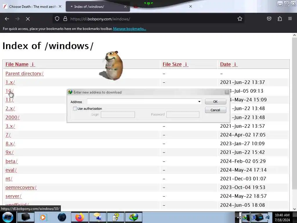Click the Password input field
The image size is (297, 223).
pos(183,114)
